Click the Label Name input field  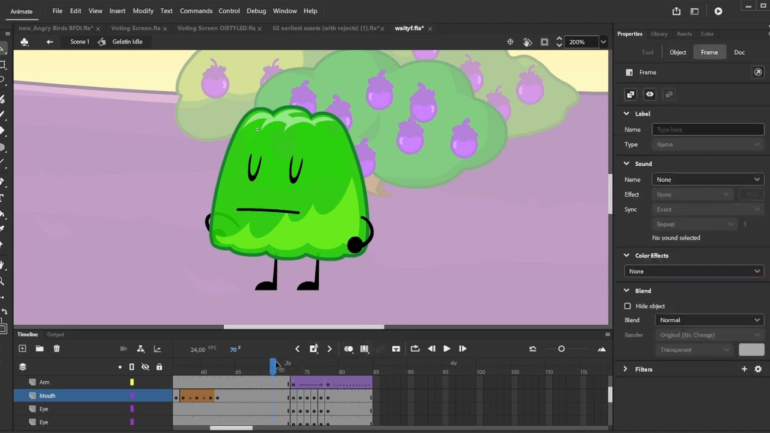(x=708, y=129)
